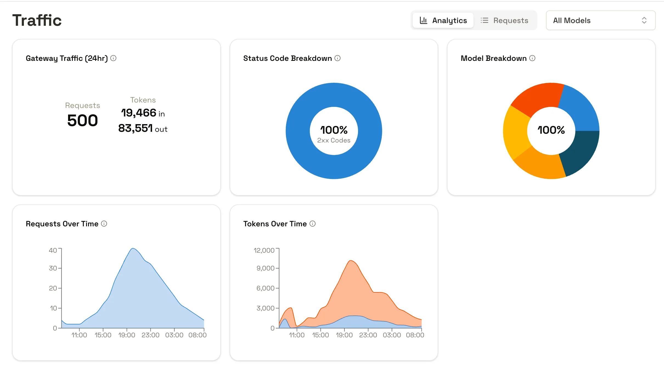
Task: Click the chevron icon in All Models selector
Action: (645, 20)
